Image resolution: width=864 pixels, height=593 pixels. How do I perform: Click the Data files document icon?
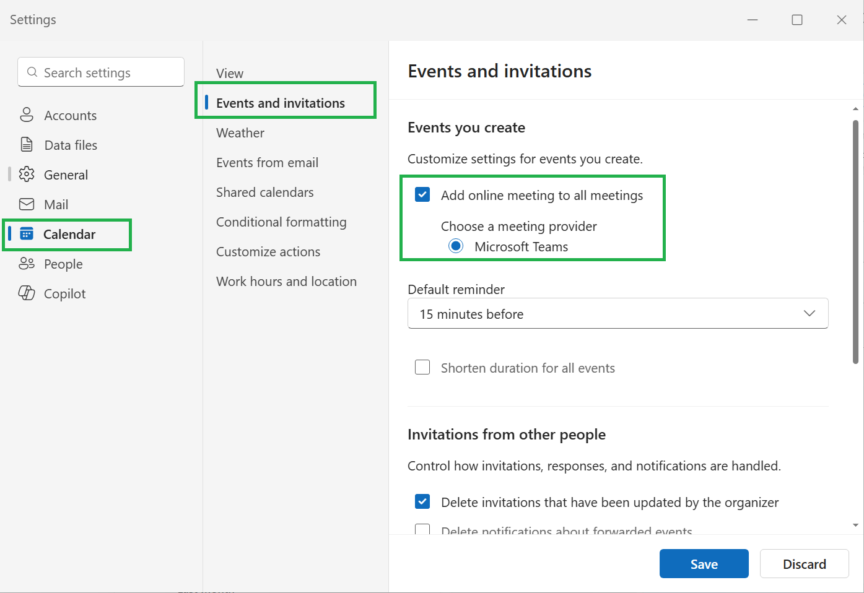coord(27,144)
